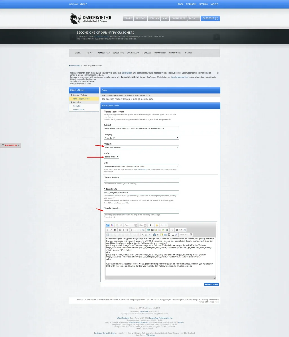Image resolution: width=289 pixels, height=337 pixels.
Task: Tick the Make Ticket Private checkbox
Action: (x=105, y=111)
